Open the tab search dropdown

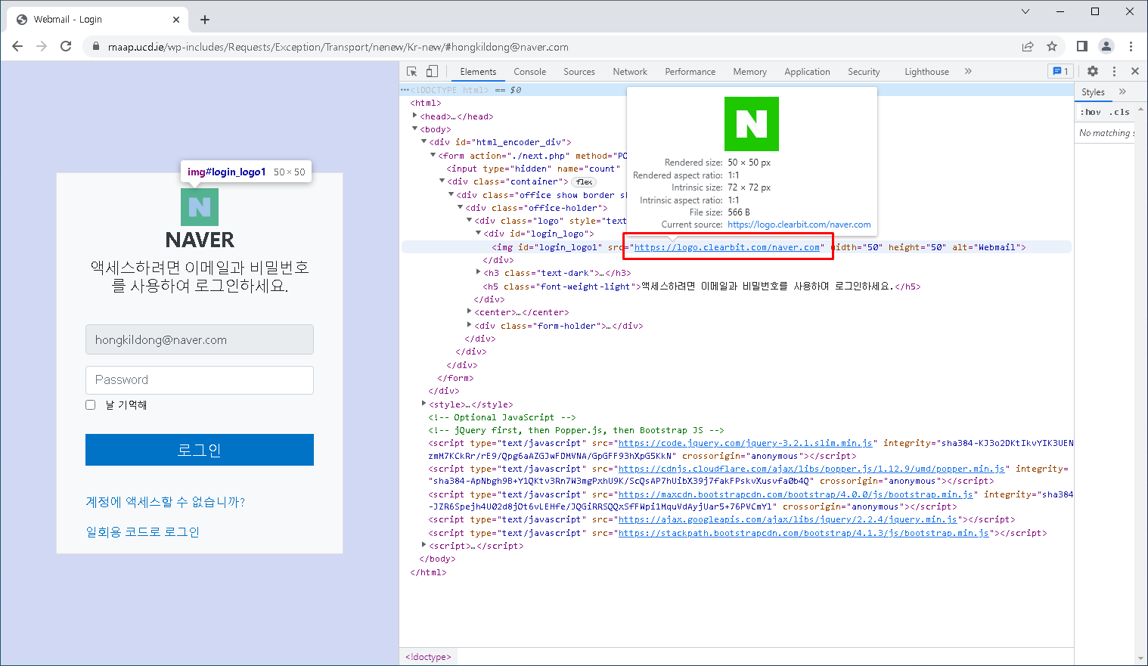click(x=1025, y=11)
